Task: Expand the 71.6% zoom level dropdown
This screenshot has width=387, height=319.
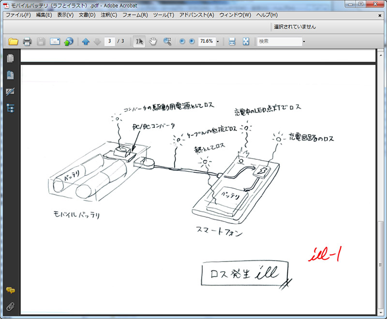Action: (218, 42)
